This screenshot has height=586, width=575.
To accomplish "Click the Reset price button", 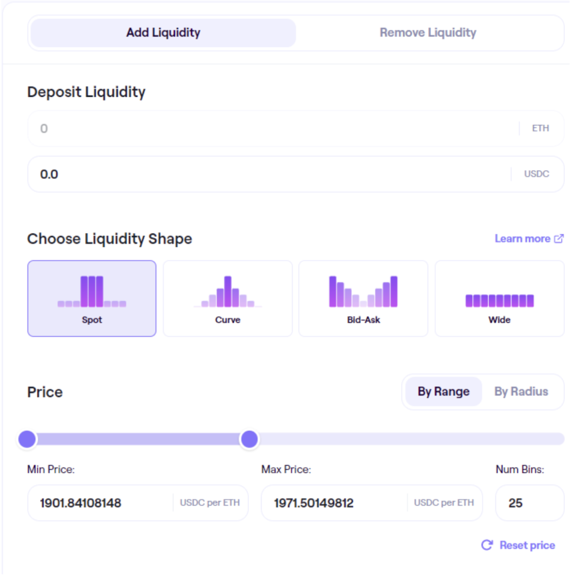I will (527, 545).
